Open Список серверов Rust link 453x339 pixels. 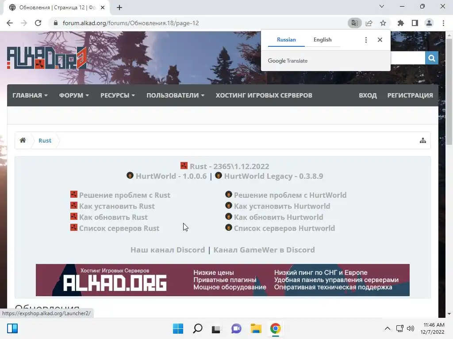(x=119, y=228)
